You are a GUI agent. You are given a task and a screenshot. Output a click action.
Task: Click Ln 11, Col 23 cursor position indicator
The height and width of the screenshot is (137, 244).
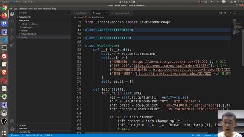click(197, 135)
